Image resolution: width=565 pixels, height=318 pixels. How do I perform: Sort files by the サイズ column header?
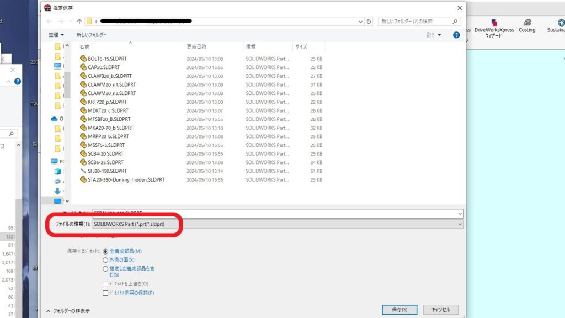tap(301, 47)
